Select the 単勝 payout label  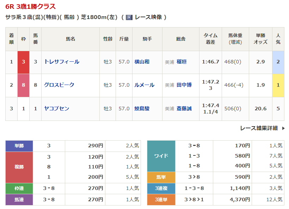click(19, 146)
